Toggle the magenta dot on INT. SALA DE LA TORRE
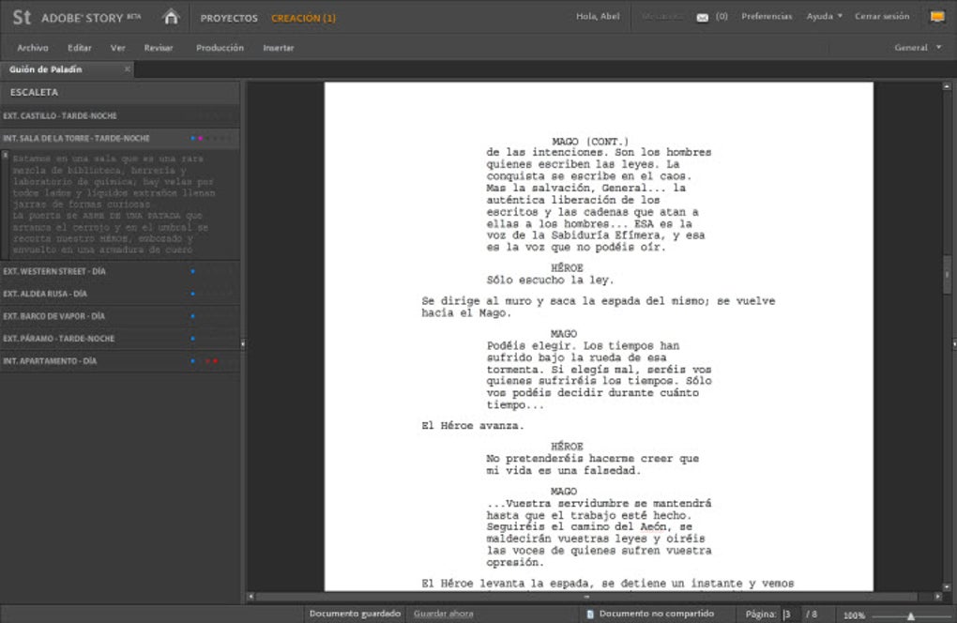Screen dimensions: 957x623 pyautogui.click(x=199, y=138)
